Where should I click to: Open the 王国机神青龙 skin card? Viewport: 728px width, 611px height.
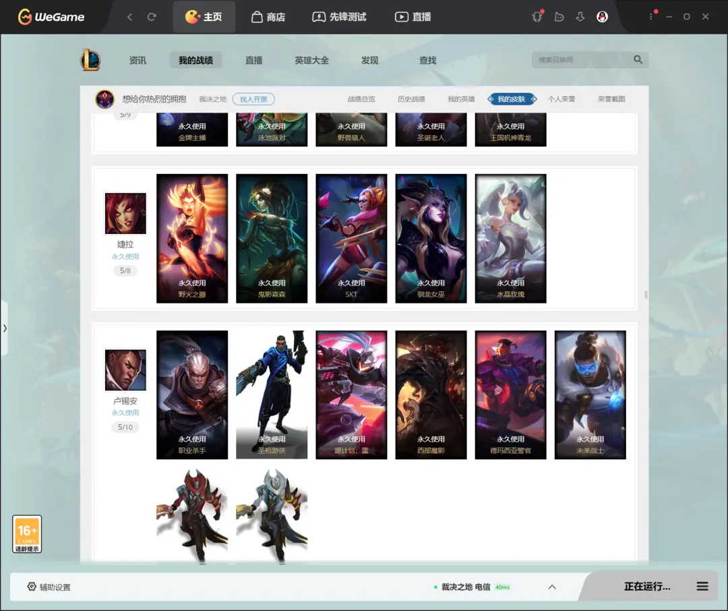pos(511,129)
